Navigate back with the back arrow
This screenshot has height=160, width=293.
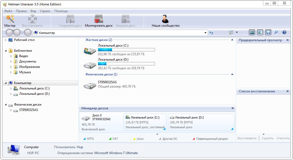9,33
